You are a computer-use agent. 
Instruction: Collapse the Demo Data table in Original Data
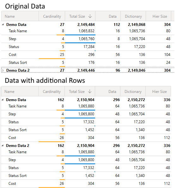click(3, 25)
